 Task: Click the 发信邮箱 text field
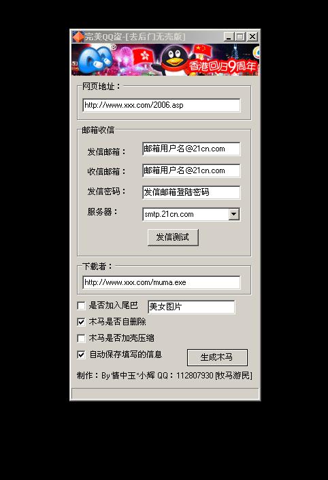[x=191, y=149]
